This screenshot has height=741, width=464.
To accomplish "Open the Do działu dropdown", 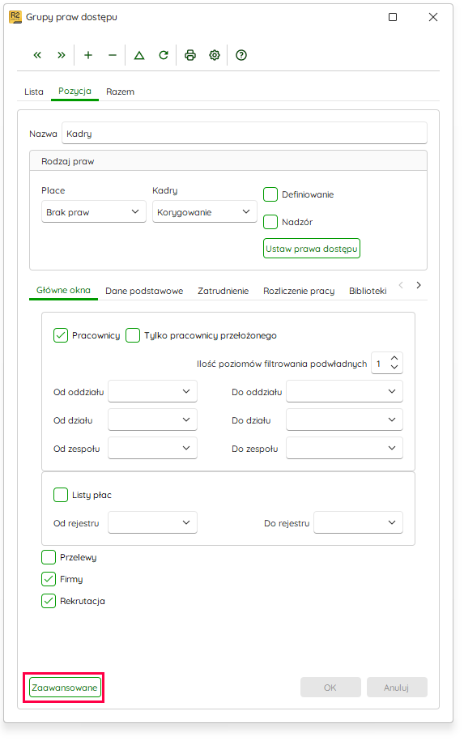I will (x=344, y=419).
